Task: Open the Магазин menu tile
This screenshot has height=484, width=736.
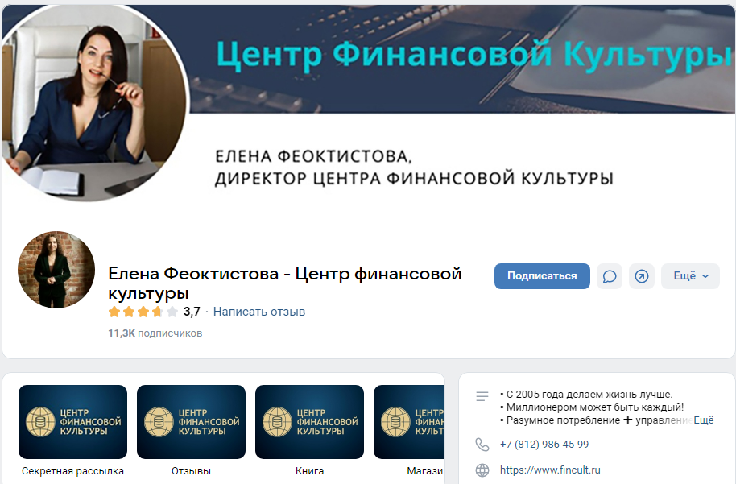Action: (x=409, y=431)
